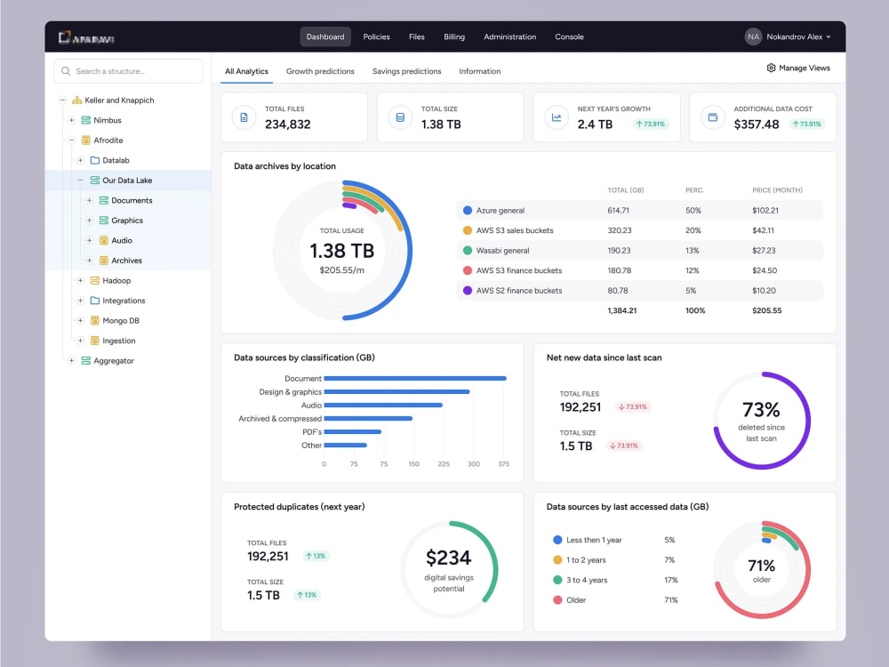
Task: Expand the Mongo DB tree node
Action: (x=81, y=320)
